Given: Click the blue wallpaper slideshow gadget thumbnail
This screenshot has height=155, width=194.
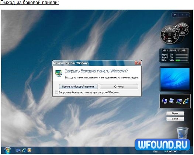Looking at the screenshot, I should [x=175, y=79].
